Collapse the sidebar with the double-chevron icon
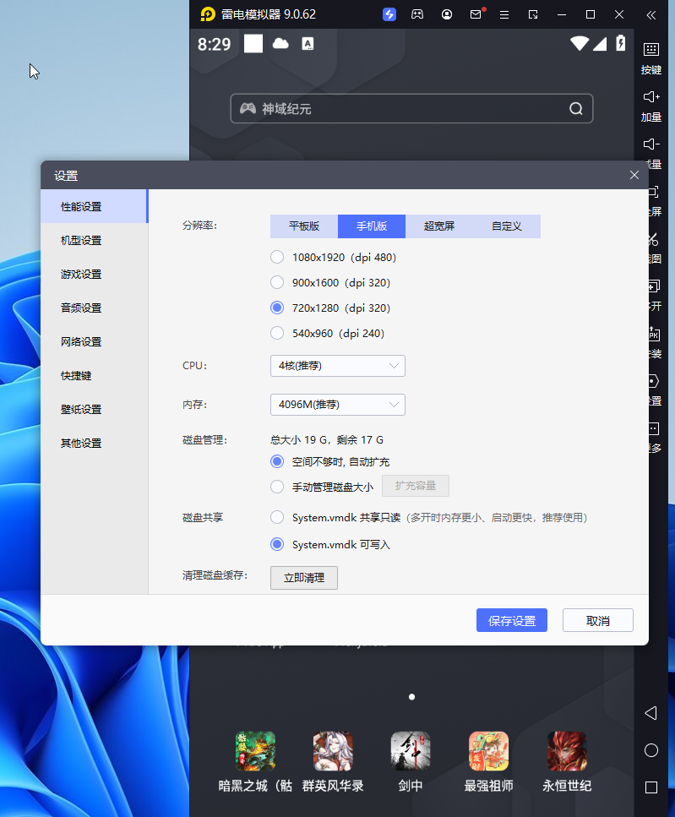675x817 pixels. [651, 14]
